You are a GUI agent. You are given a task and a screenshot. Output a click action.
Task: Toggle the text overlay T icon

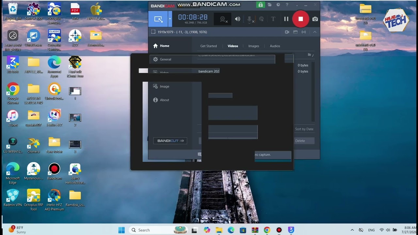[x=273, y=19]
